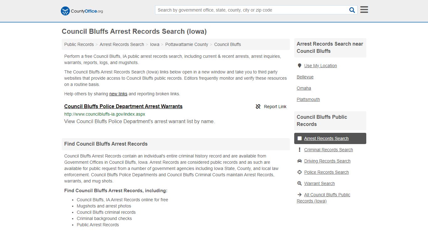The width and height of the screenshot is (428, 240).
Task: Click the Council Bluffs breadcrumb
Action: pyautogui.click(x=227, y=44)
